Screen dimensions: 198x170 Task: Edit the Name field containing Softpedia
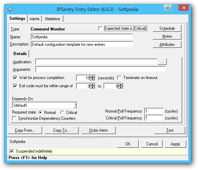pos(82,37)
